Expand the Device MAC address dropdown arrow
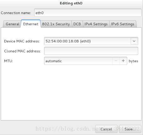 click(x=134, y=41)
